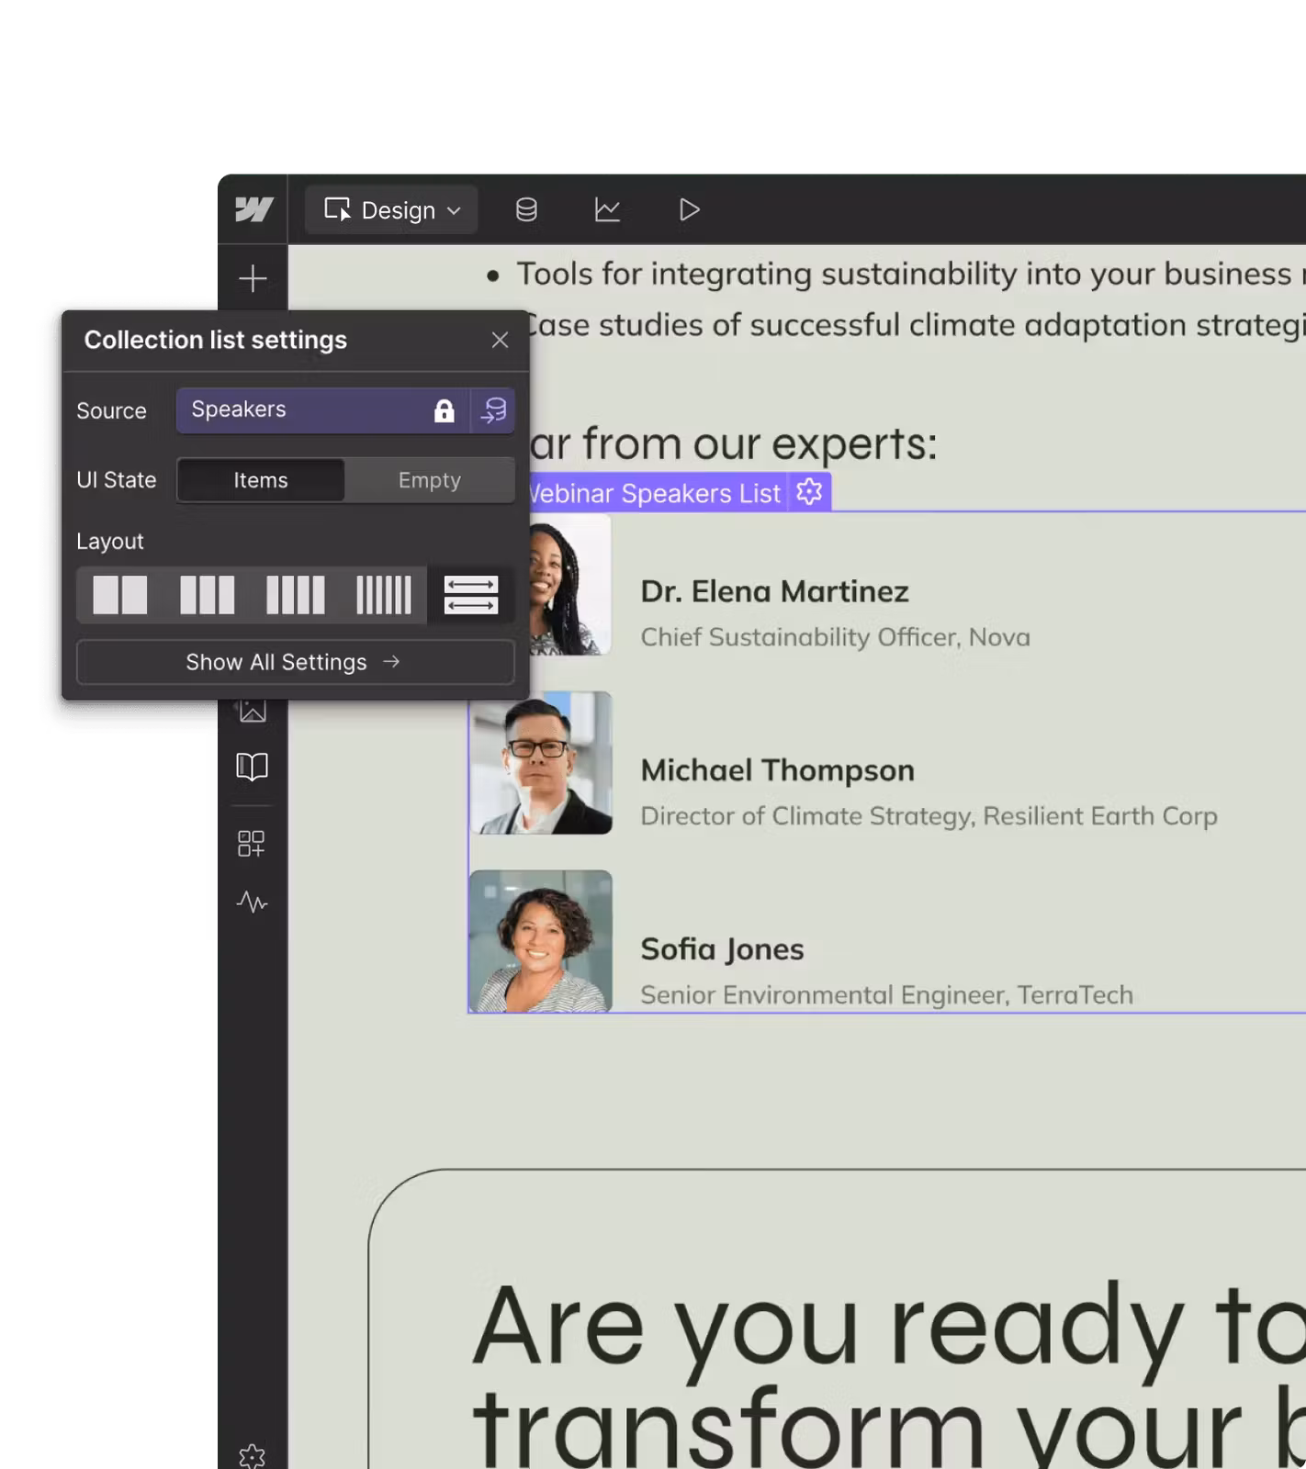Click Michael Thompson's speaker photo
The height and width of the screenshot is (1469, 1306).
pyautogui.click(x=541, y=763)
